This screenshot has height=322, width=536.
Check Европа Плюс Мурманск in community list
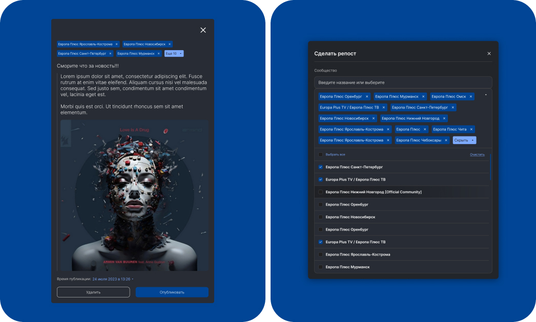pos(320,267)
